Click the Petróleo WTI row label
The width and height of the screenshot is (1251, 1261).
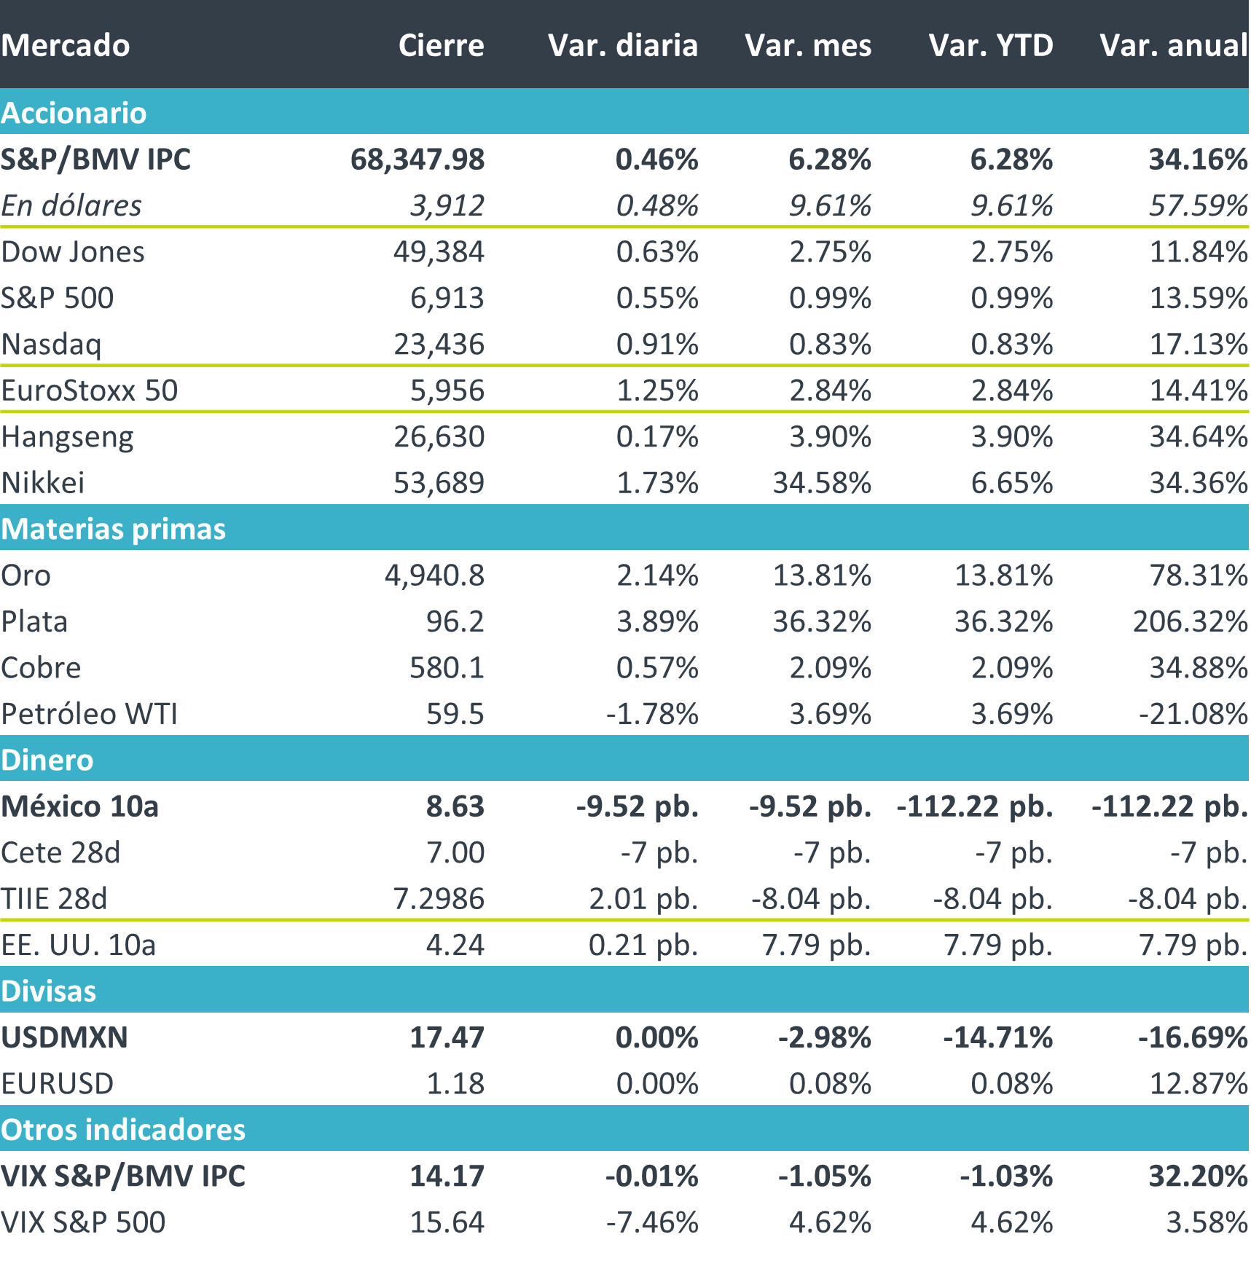pos(90,714)
